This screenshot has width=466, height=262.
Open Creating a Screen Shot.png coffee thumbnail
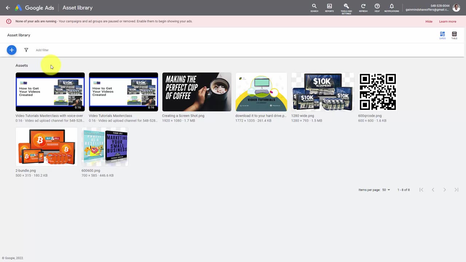[197, 92]
